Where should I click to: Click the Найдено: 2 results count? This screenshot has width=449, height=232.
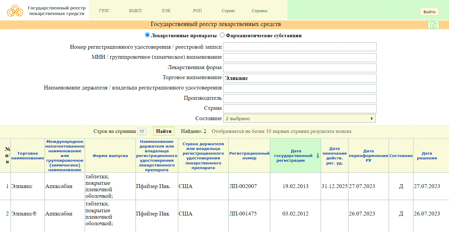[193, 131]
